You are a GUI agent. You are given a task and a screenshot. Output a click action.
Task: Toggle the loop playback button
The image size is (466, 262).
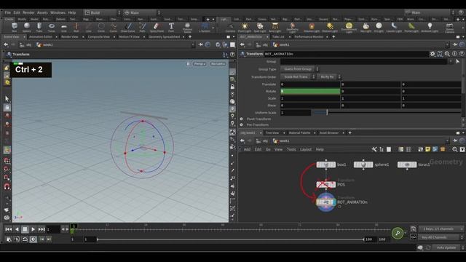click(25, 239)
